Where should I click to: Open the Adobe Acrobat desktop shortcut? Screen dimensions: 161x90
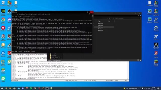[x=9, y=54]
